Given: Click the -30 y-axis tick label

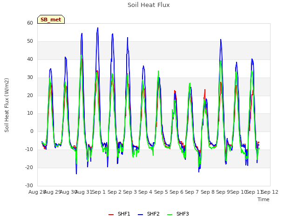Looking at the screenshot, I should [x=29, y=185].
